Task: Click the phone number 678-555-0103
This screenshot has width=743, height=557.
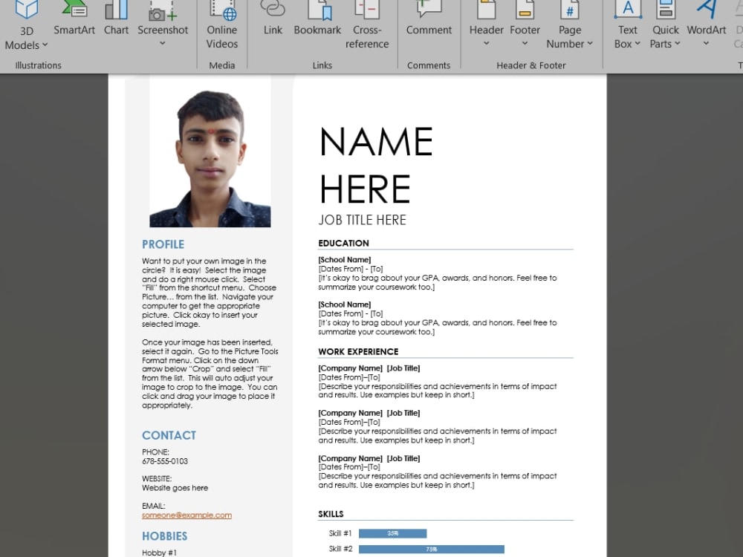Action: [165, 461]
